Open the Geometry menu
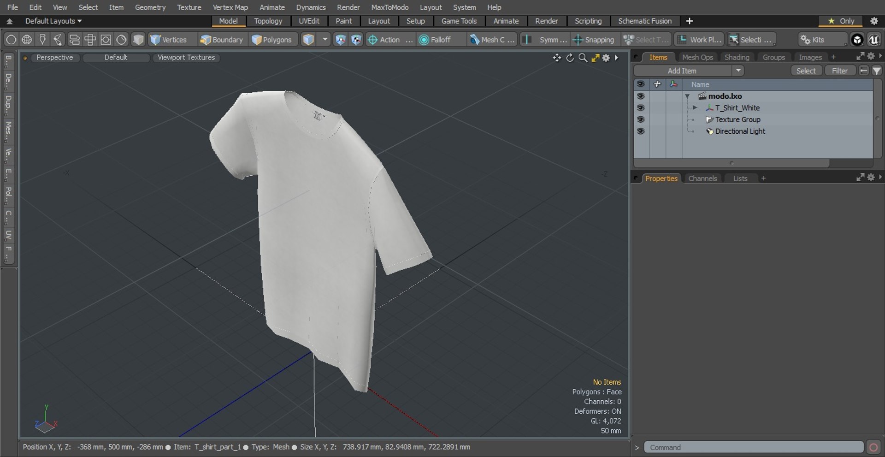The width and height of the screenshot is (885, 457). coord(150,7)
